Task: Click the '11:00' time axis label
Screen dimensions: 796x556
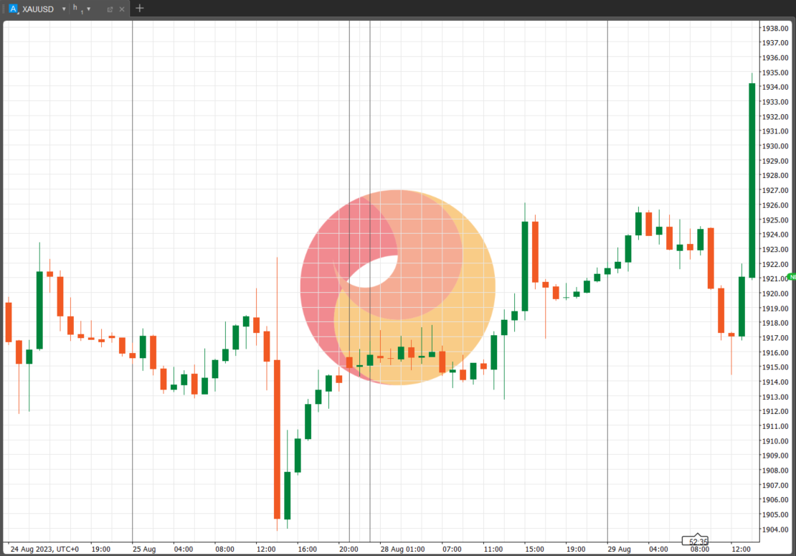Action: (493, 549)
